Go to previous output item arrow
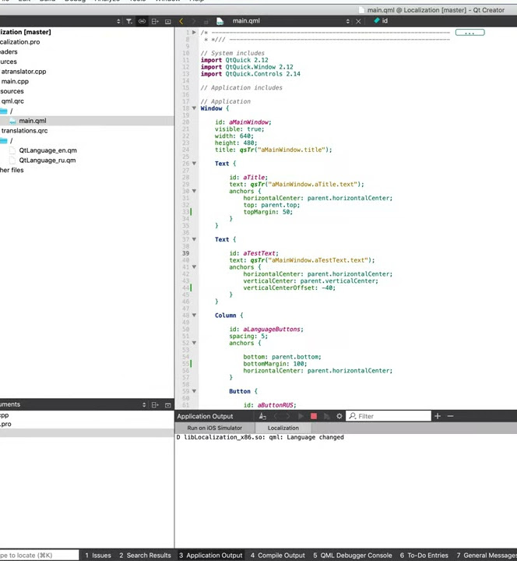The height and width of the screenshot is (561, 517). [276, 416]
